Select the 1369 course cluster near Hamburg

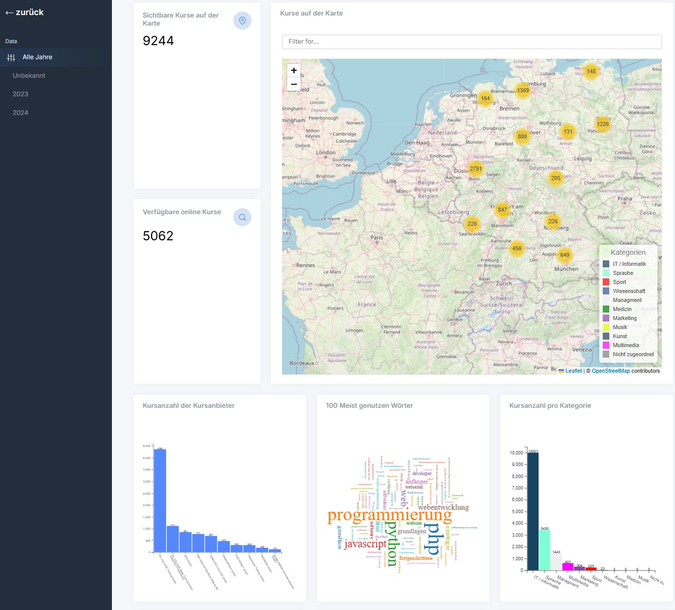pos(523,90)
